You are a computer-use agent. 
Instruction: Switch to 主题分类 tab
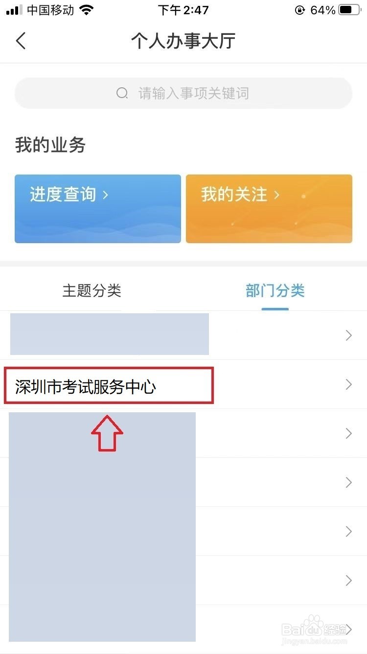92,291
